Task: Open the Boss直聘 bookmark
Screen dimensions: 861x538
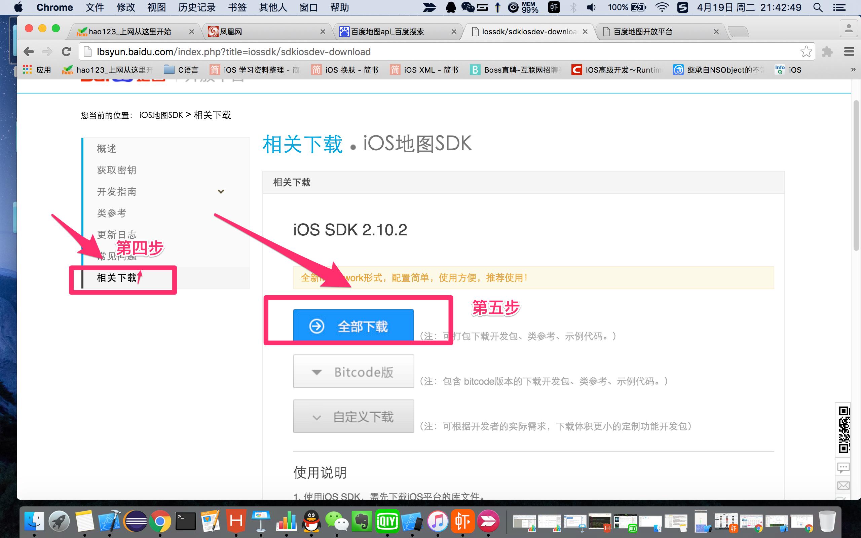Action: tap(515, 70)
